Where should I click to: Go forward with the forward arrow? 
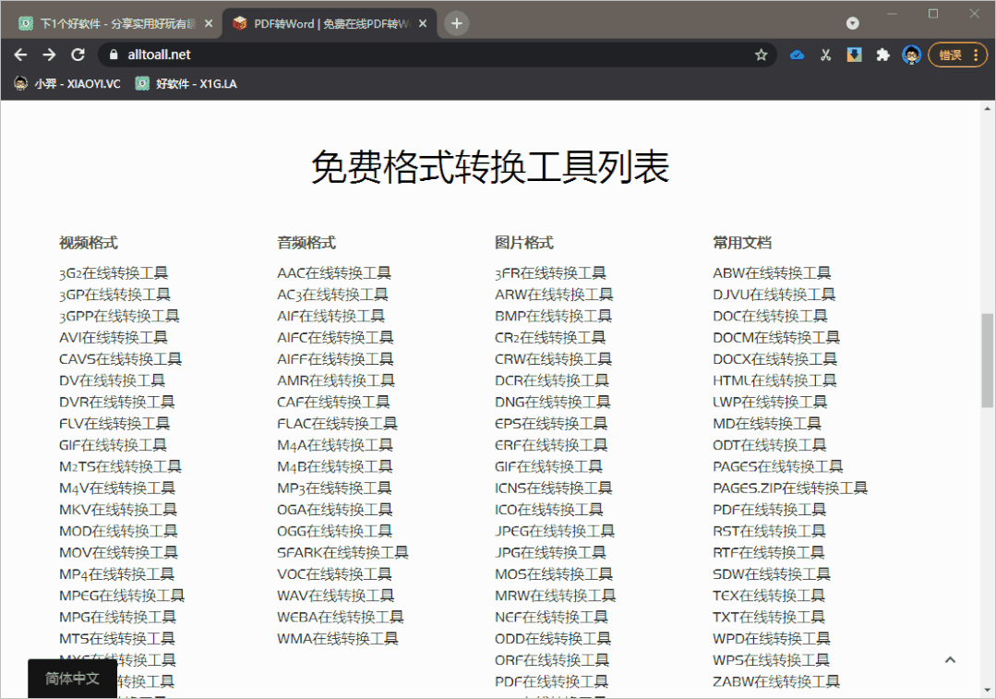tap(49, 54)
